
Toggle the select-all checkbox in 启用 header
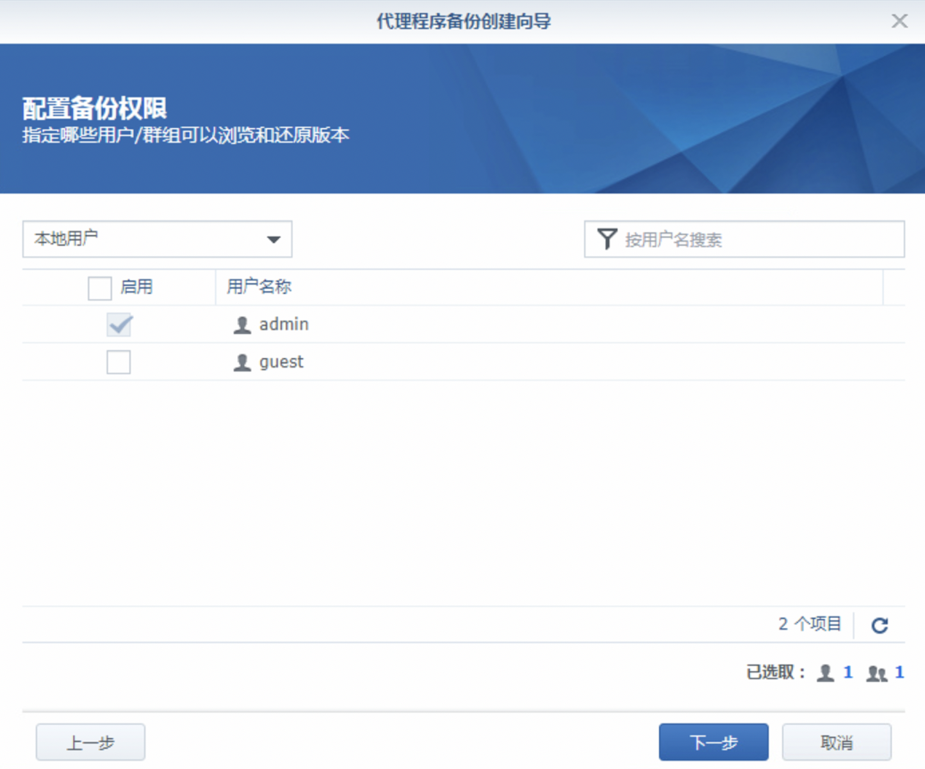coord(99,287)
